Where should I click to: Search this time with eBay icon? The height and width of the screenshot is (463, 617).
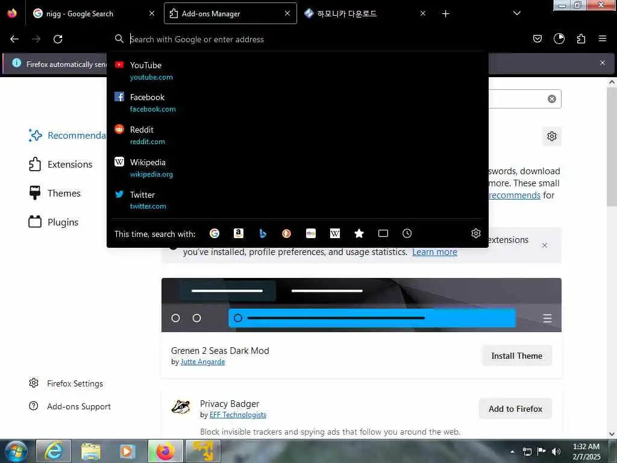[311, 233]
